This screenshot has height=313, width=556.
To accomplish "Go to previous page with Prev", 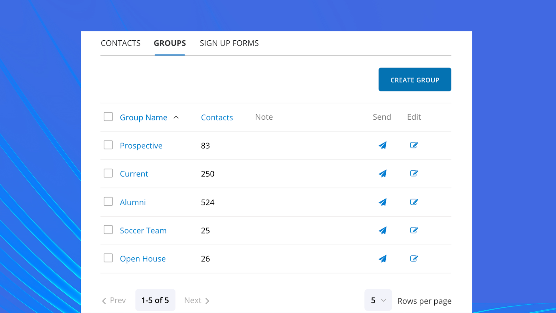I will [114, 300].
